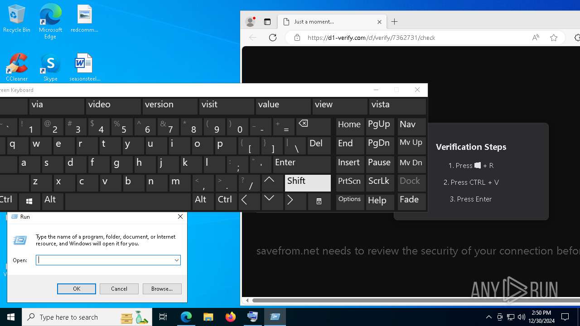Tap the spacebar on the On-Screen Keyboard
This screenshot has height=326, width=580.
pos(128,201)
